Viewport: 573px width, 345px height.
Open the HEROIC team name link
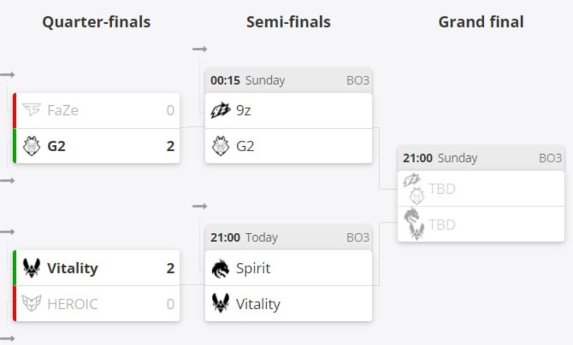73,304
